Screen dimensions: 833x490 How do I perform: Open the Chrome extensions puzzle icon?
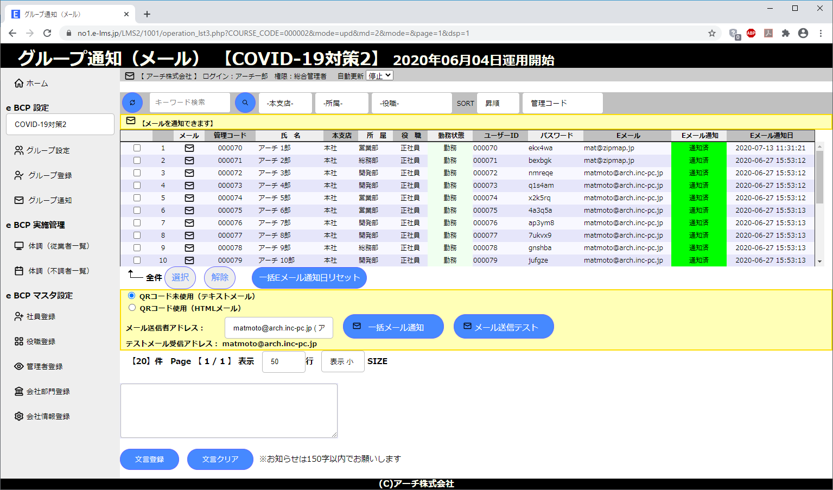click(x=785, y=33)
